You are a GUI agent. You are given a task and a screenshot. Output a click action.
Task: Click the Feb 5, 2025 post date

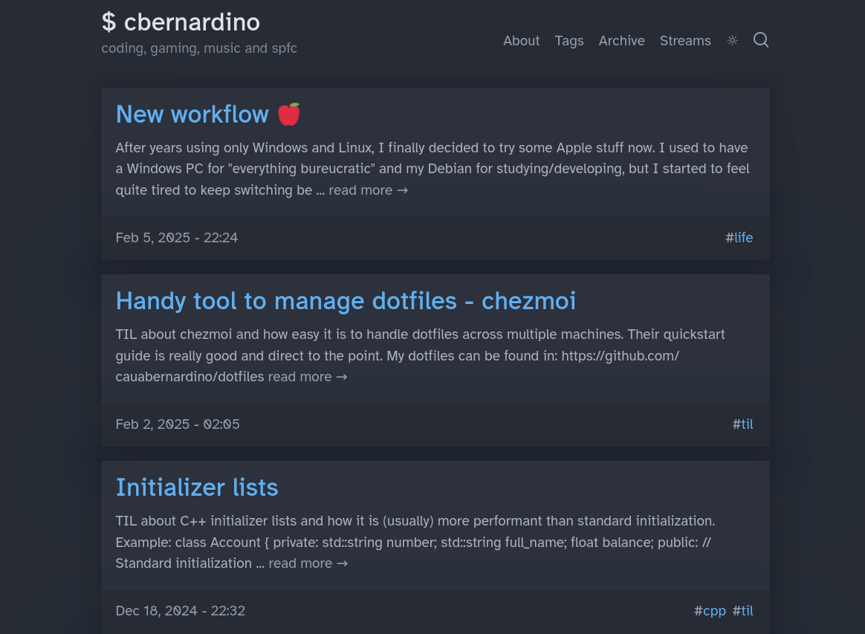(x=177, y=238)
